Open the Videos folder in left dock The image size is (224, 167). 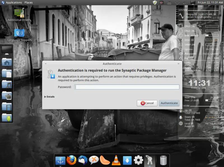7,107
